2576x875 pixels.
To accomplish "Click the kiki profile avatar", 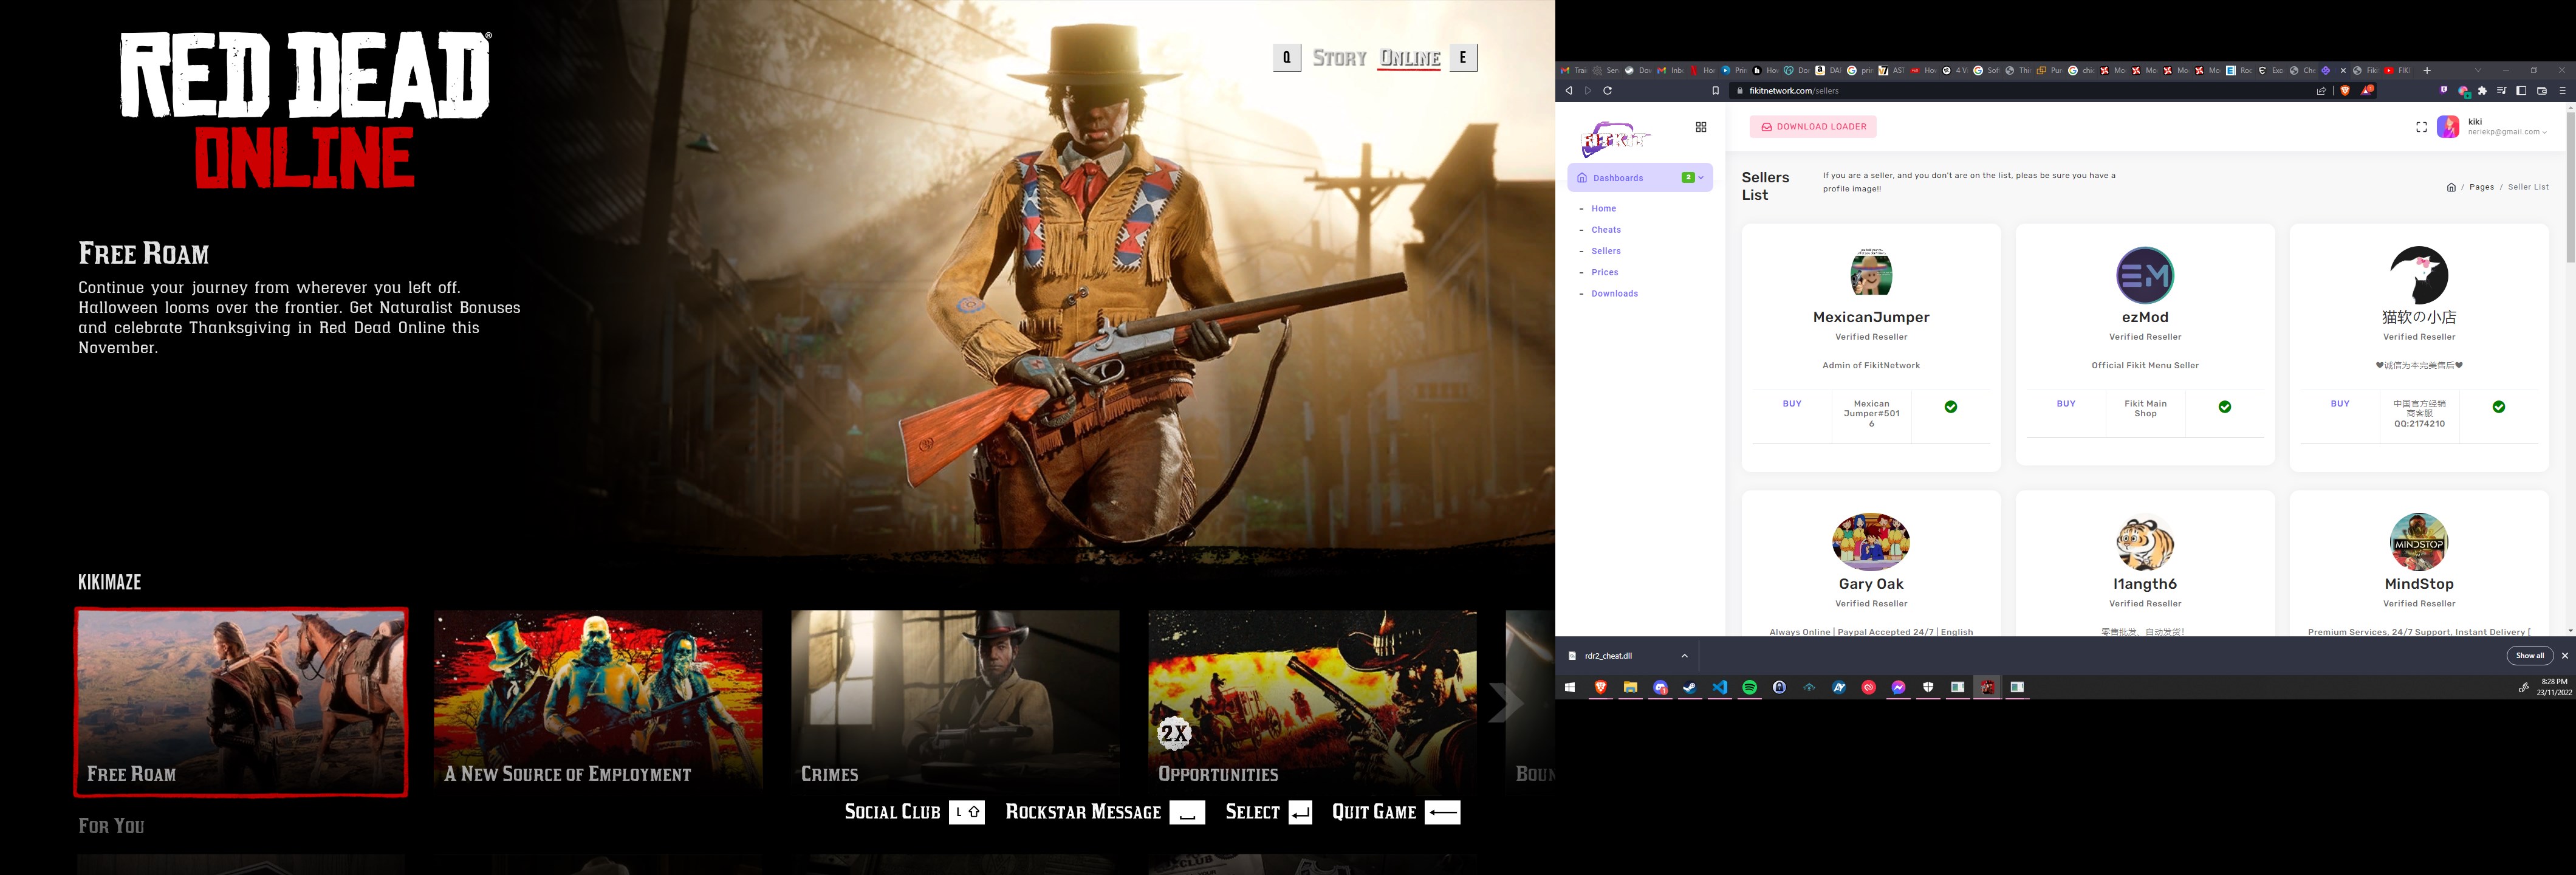I will (x=2448, y=127).
